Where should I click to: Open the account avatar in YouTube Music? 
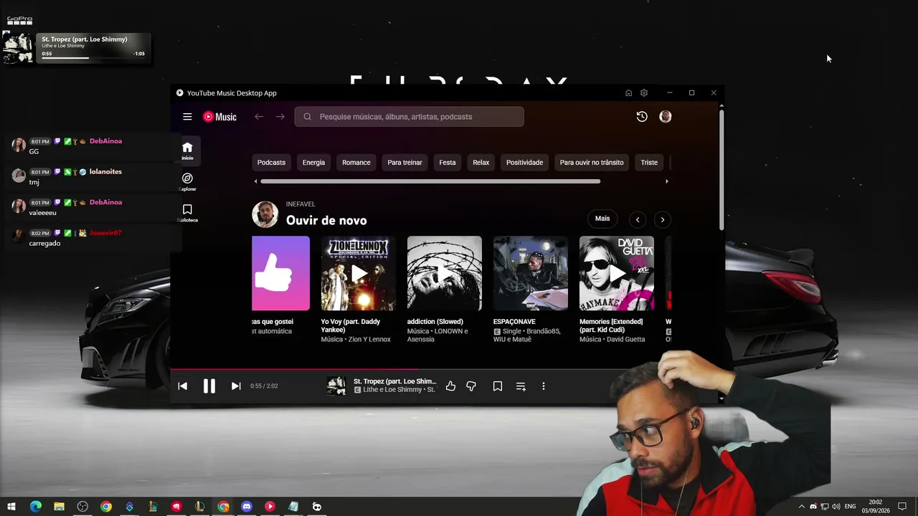pos(666,117)
